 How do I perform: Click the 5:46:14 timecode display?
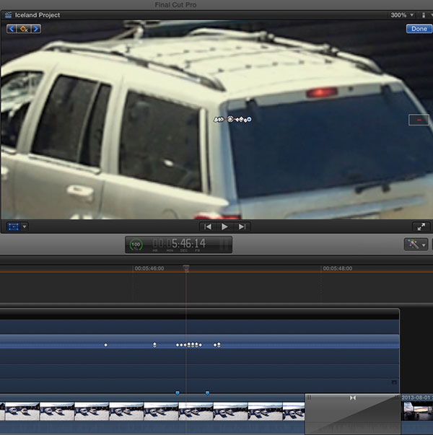click(179, 244)
